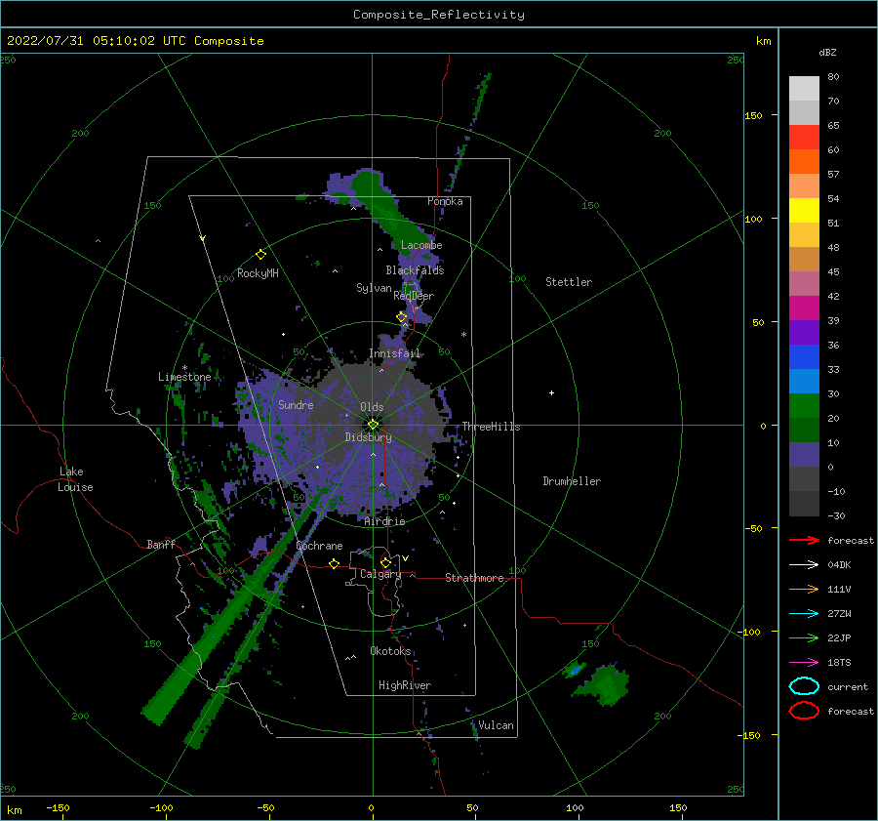Click the Vulcan city label
The height and width of the screenshot is (821, 878).
(x=497, y=725)
